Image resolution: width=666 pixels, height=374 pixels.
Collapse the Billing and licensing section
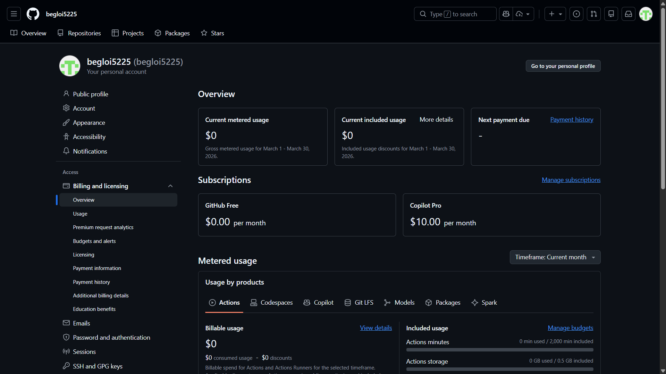170,186
